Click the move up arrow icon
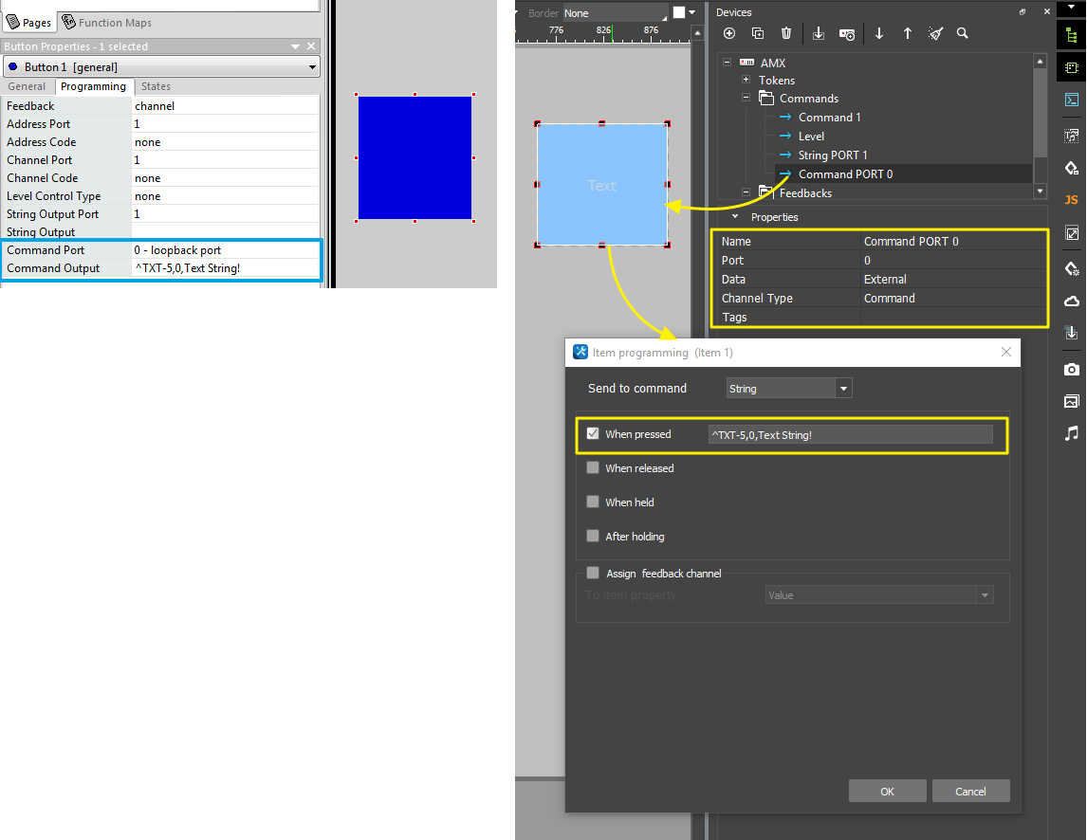This screenshot has height=840, width=1087. coord(907,33)
